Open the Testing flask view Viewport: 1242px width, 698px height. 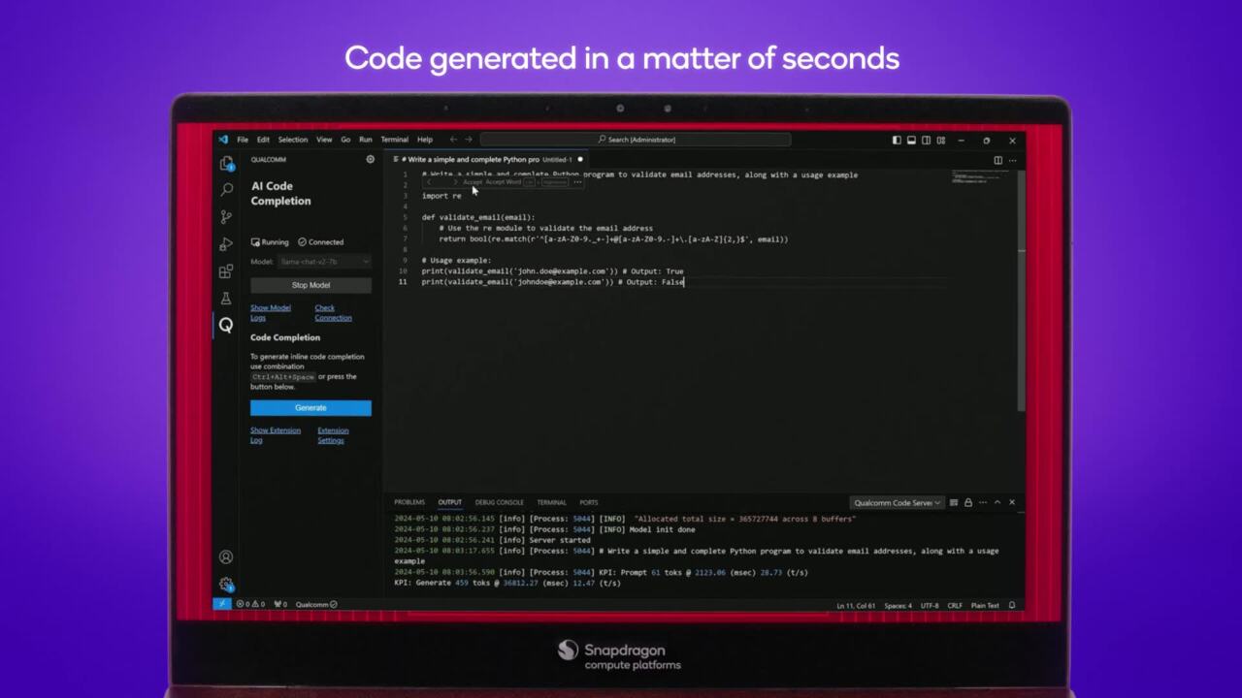(226, 299)
